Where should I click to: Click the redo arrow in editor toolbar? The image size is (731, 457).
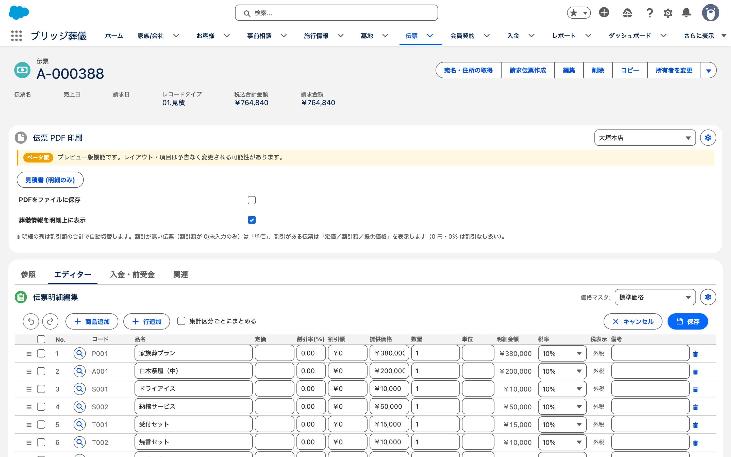50,321
